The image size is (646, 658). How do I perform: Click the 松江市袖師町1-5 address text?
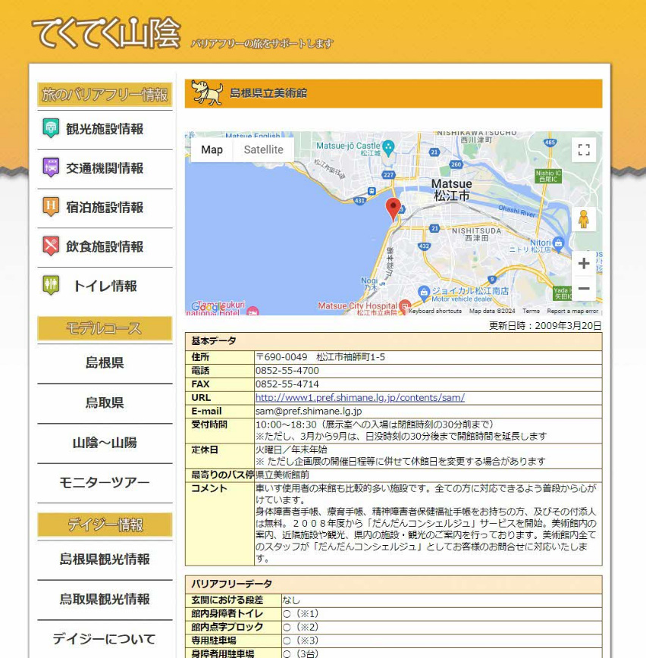click(x=350, y=357)
